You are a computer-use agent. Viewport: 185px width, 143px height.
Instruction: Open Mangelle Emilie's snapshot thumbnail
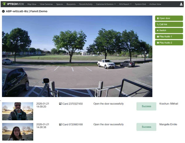click(x=18, y=132)
